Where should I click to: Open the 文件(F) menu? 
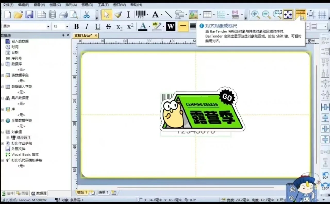[8, 5]
